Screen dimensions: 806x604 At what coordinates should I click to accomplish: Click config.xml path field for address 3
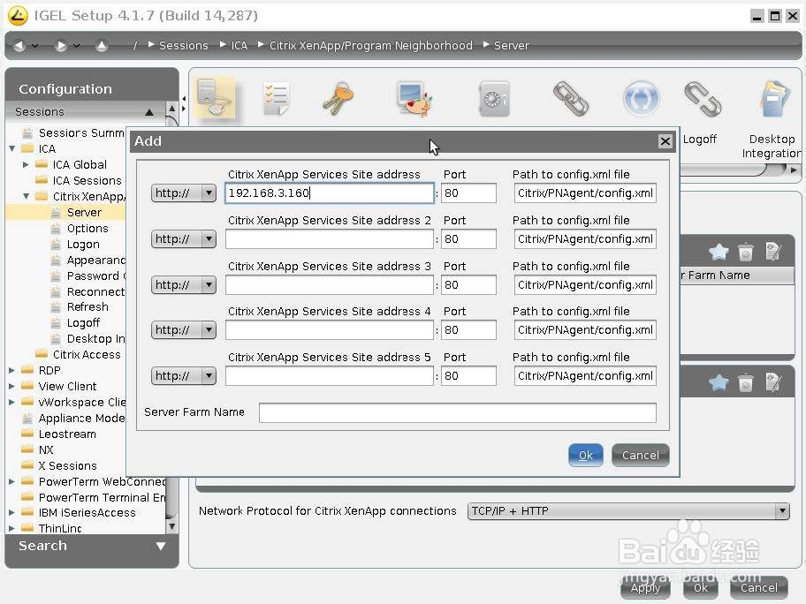(x=585, y=285)
